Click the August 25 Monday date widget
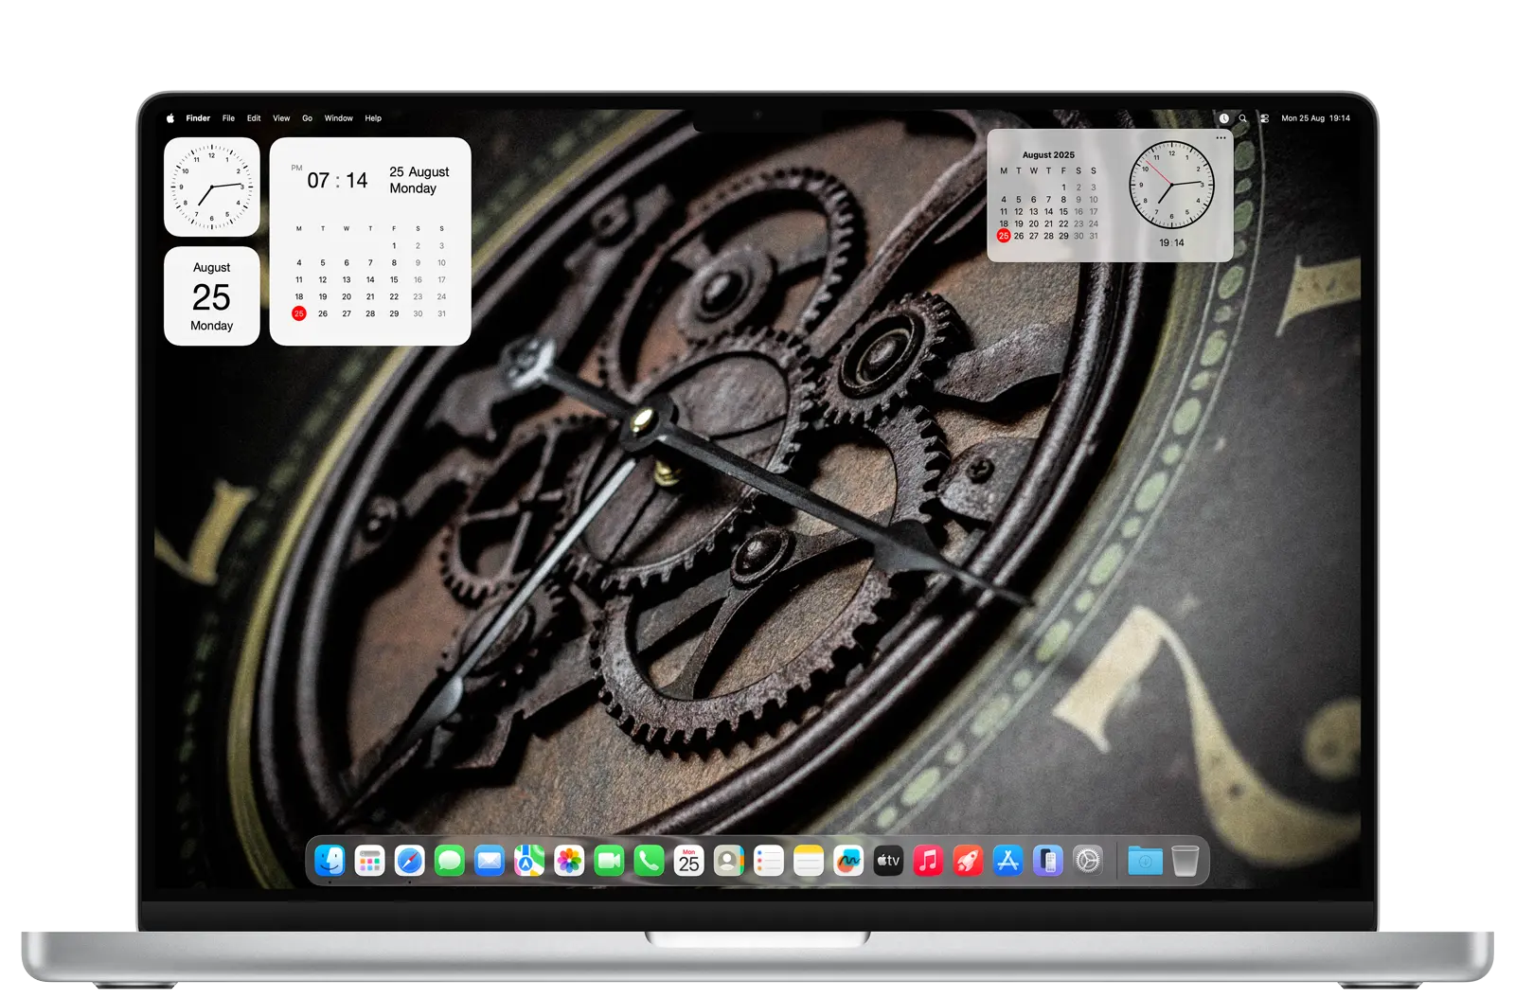This screenshot has width=1515, height=998. click(212, 296)
